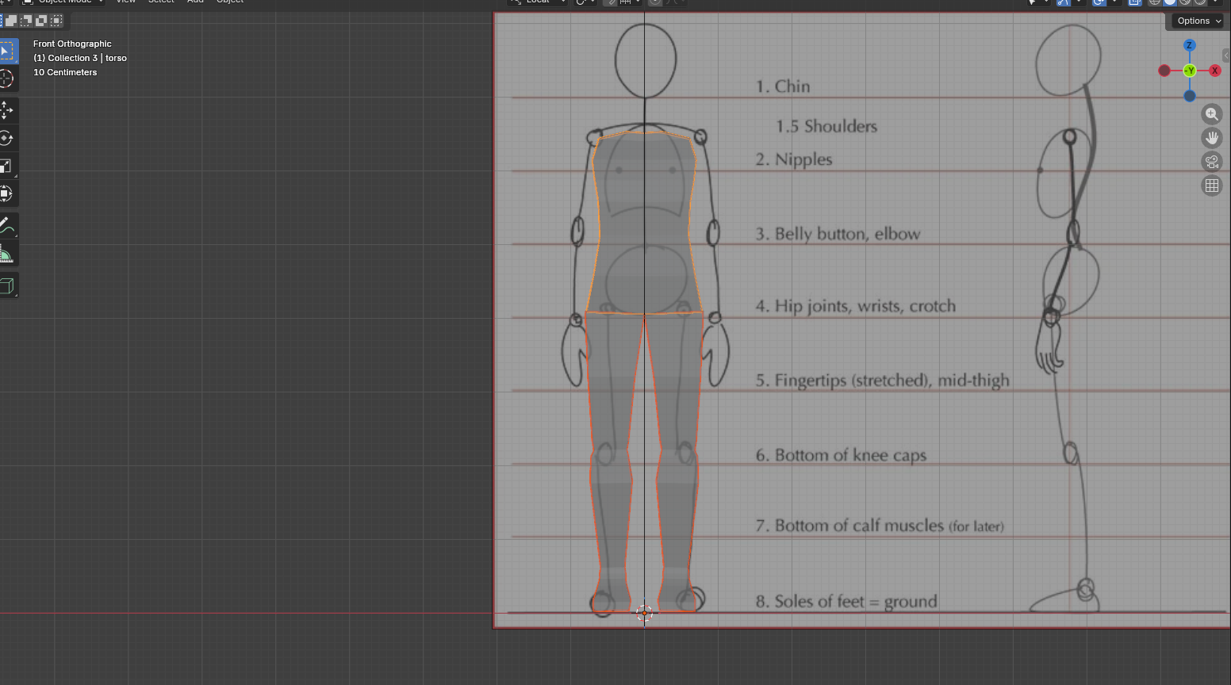
Task: Set selection mode to Invert difference
Action: click(41, 21)
